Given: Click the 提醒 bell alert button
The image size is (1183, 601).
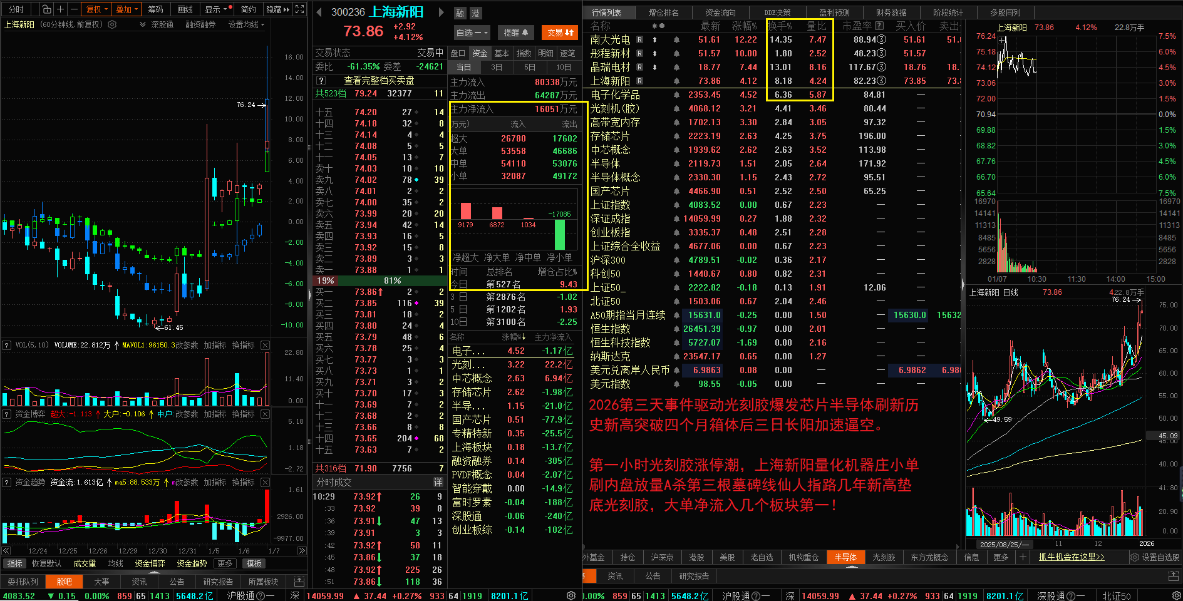Looking at the screenshot, I should 516,32.
